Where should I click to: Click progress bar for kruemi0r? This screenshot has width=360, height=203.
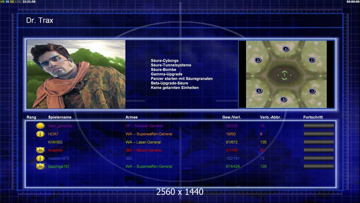319,150
